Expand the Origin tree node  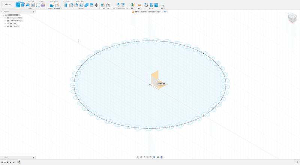(5, 24)
